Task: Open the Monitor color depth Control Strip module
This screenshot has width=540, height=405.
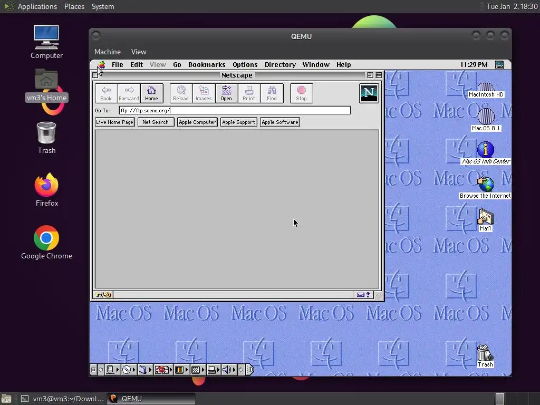Action: (181, 370)
